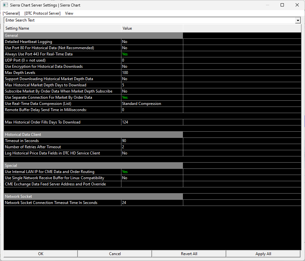This screenshot has width=305, height=261.
Task: Select the Special section header row
Action: click(x=93, y=166)
